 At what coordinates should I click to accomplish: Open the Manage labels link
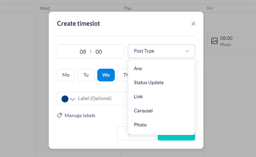click(x=80, y=115)
